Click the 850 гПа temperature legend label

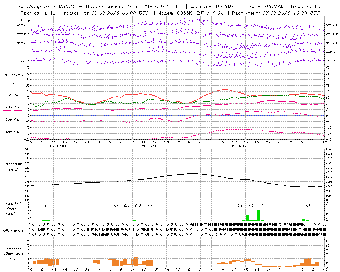pos(12,108)
